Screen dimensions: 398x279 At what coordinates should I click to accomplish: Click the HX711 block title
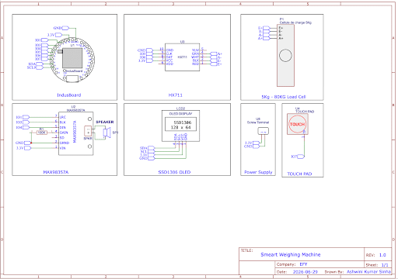176,95
